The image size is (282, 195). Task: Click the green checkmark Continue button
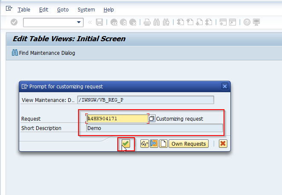126,144
